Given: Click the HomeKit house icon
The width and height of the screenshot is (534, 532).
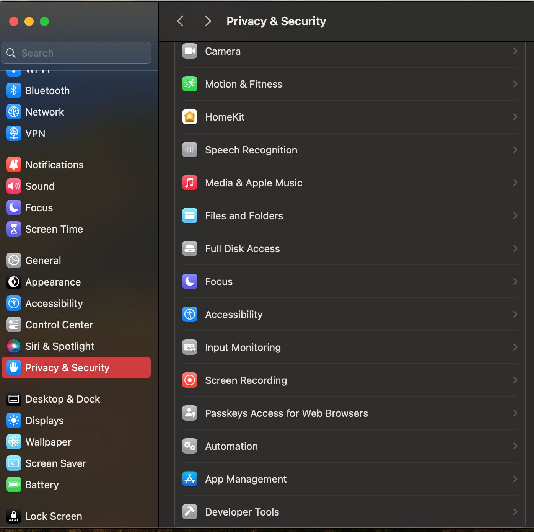Looking at the screenshot, I should pos(190,117).
